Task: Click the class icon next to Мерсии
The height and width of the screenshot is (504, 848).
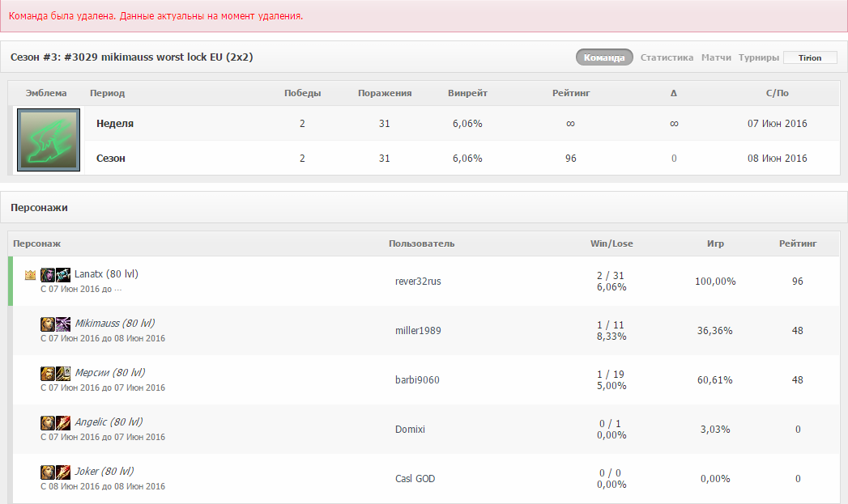Action: (63, 373)
